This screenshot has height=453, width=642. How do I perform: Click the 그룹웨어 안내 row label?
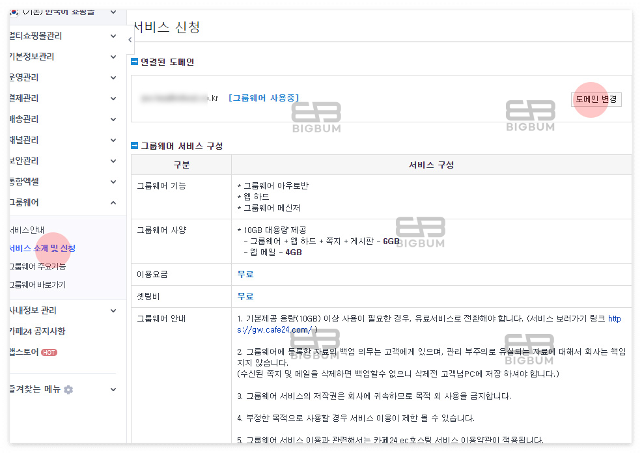tap(161, 319)
